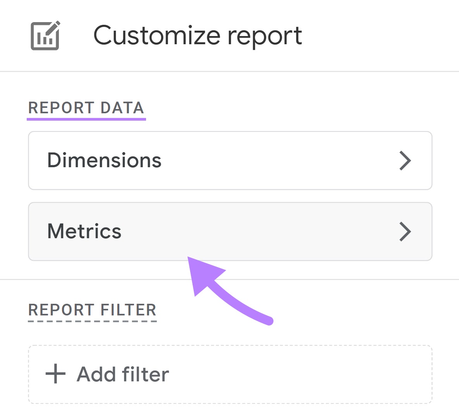Image resolution: width=459 pixels, height=419 pixels.
Task: Click the purple underline beneath REPORT DATA
Action: point(86,119)
